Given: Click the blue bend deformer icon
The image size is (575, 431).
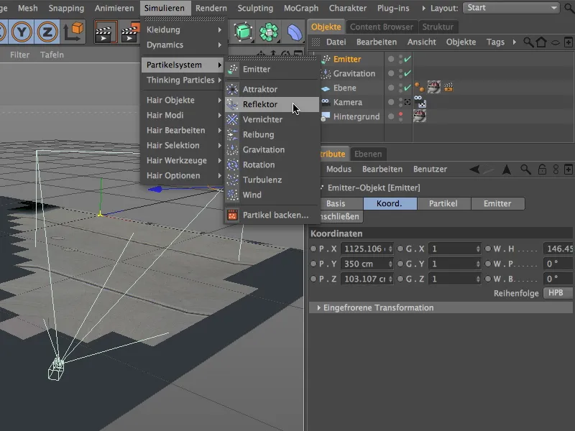Looking at the screenshot, I should pyautogui.click(x=294, y=32).
